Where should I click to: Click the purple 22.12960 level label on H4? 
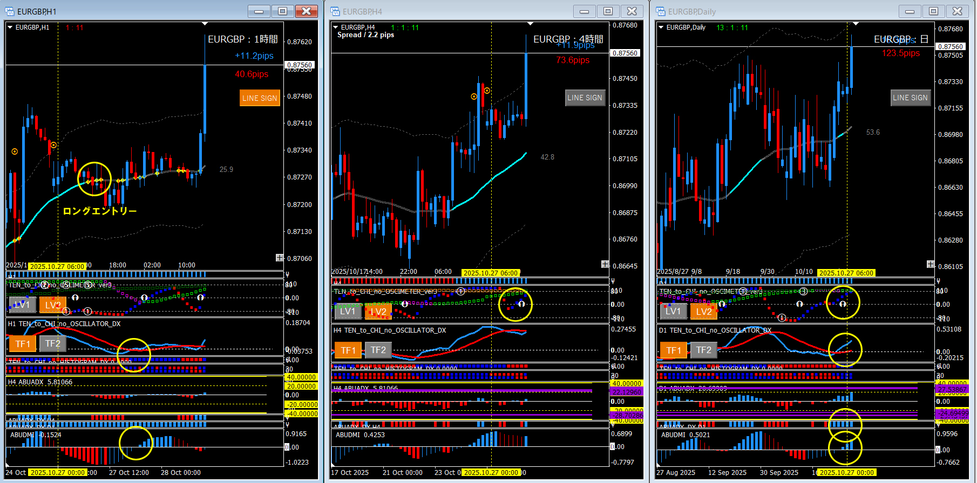tap(626, 392)
